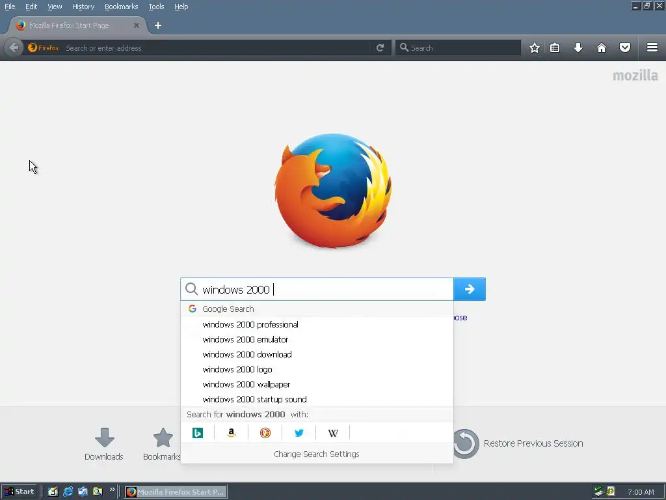Open the Bookmarks shortcut on start page
666x500 pixels.
point(162,444)
